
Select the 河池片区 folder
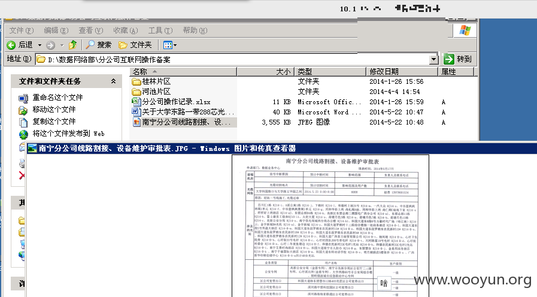(x=151, y=92)
